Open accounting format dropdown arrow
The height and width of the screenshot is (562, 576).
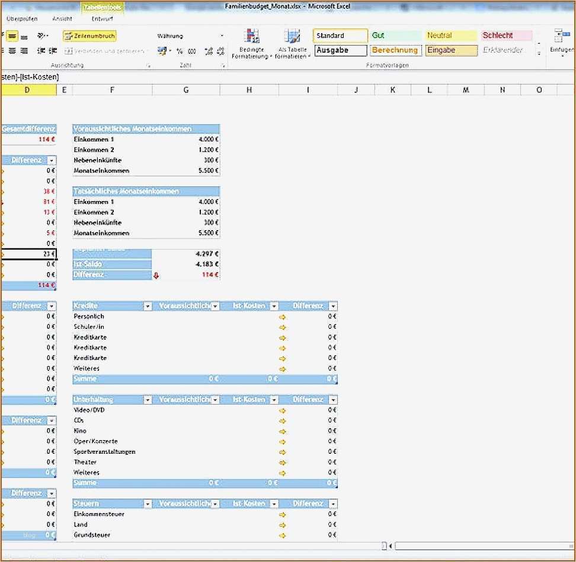(170, 51)
